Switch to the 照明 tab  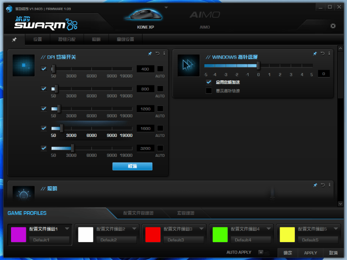[x=96, y=39]
